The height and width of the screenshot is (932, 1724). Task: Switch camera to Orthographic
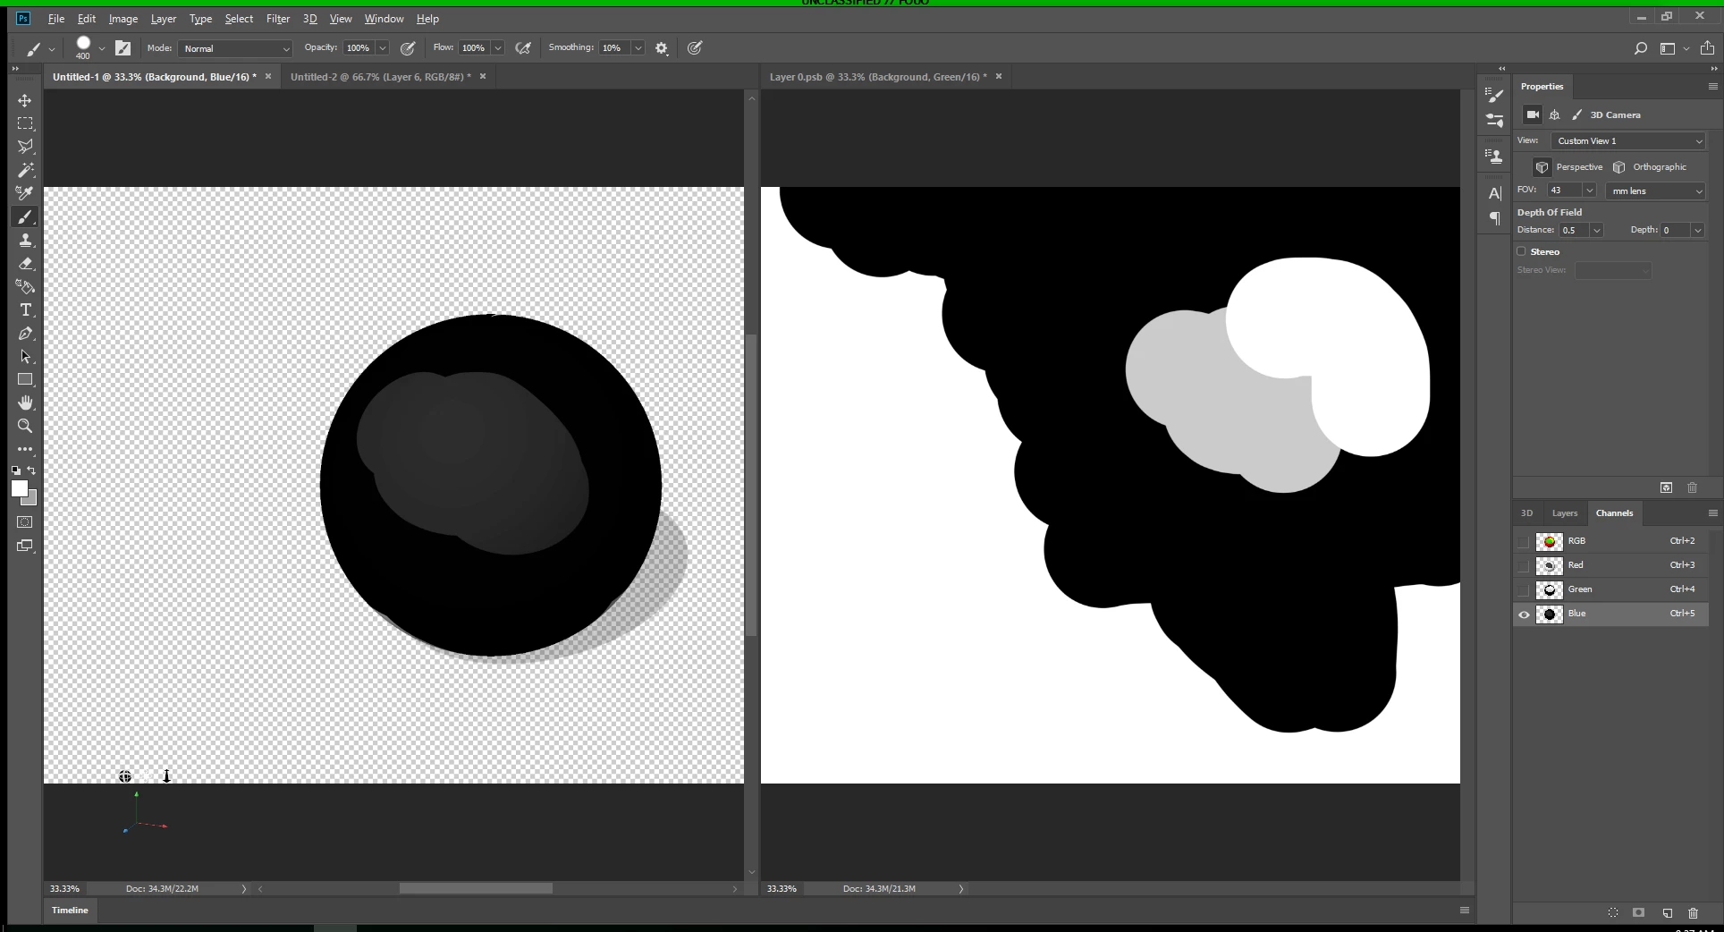1649,167
